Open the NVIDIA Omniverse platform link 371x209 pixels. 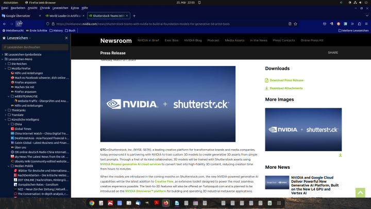tap(145, 191)
